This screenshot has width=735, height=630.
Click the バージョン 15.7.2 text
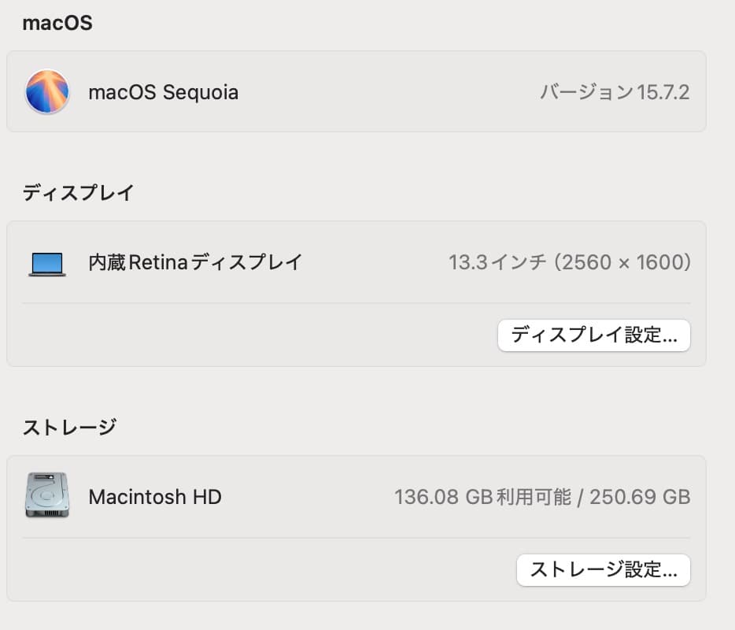pyautogui.click(x=613, y=91)
